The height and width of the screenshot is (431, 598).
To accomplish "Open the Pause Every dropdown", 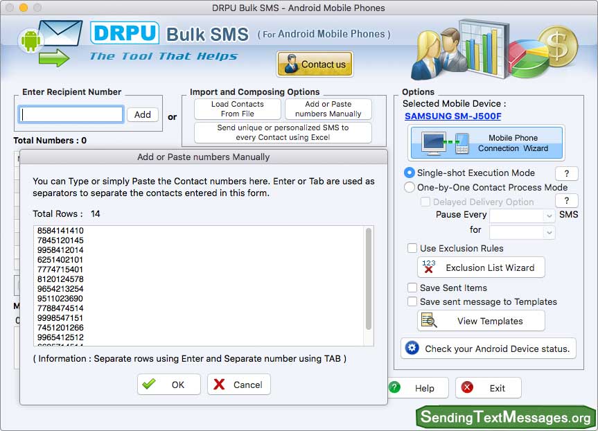I will pyautogui.click(x=522, y=216).
